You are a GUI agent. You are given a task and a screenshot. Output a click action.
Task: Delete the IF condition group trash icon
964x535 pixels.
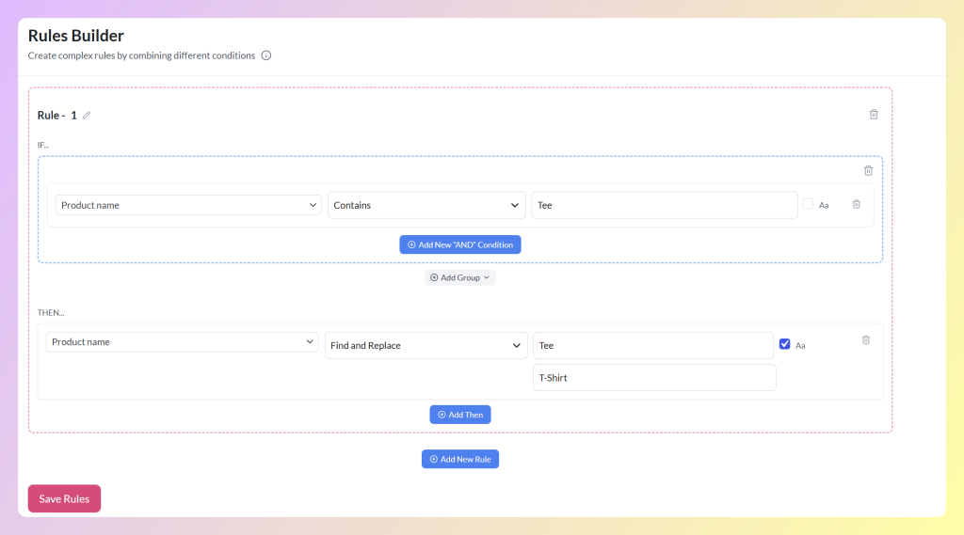pos(868,170)
